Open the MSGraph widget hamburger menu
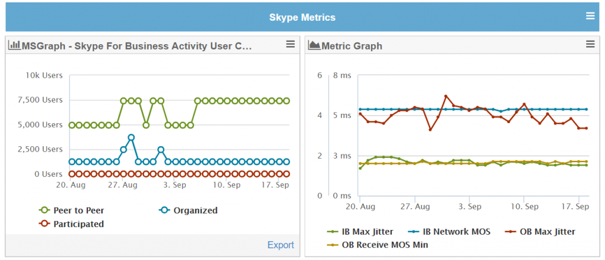605x260 pixels. click(x=291, y=44)
